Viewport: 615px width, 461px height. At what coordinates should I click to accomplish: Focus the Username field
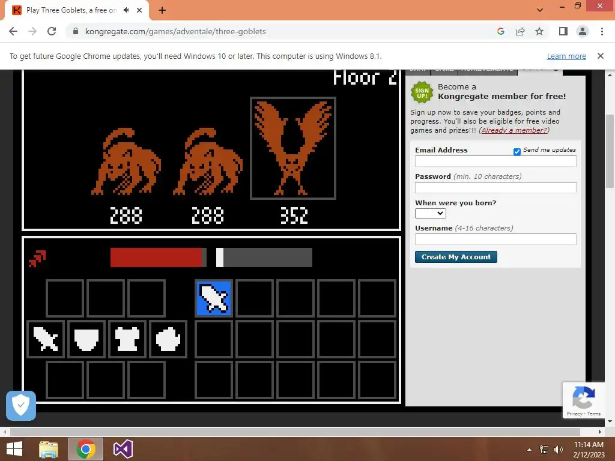(495, 239)
